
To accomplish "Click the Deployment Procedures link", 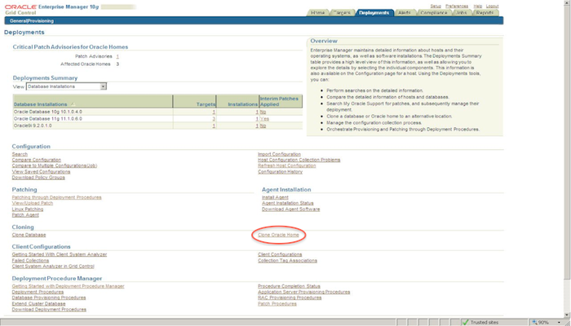I will click(x=38, y=292).
